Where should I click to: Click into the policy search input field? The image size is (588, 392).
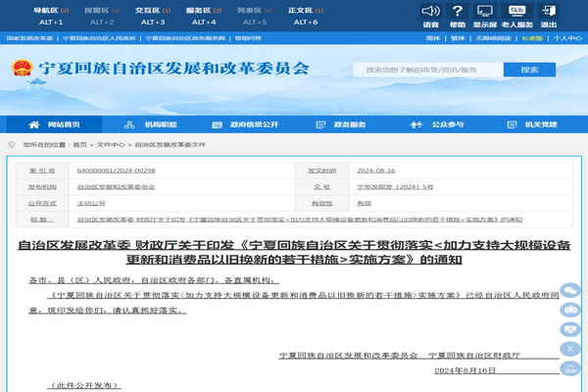(426, 70)
